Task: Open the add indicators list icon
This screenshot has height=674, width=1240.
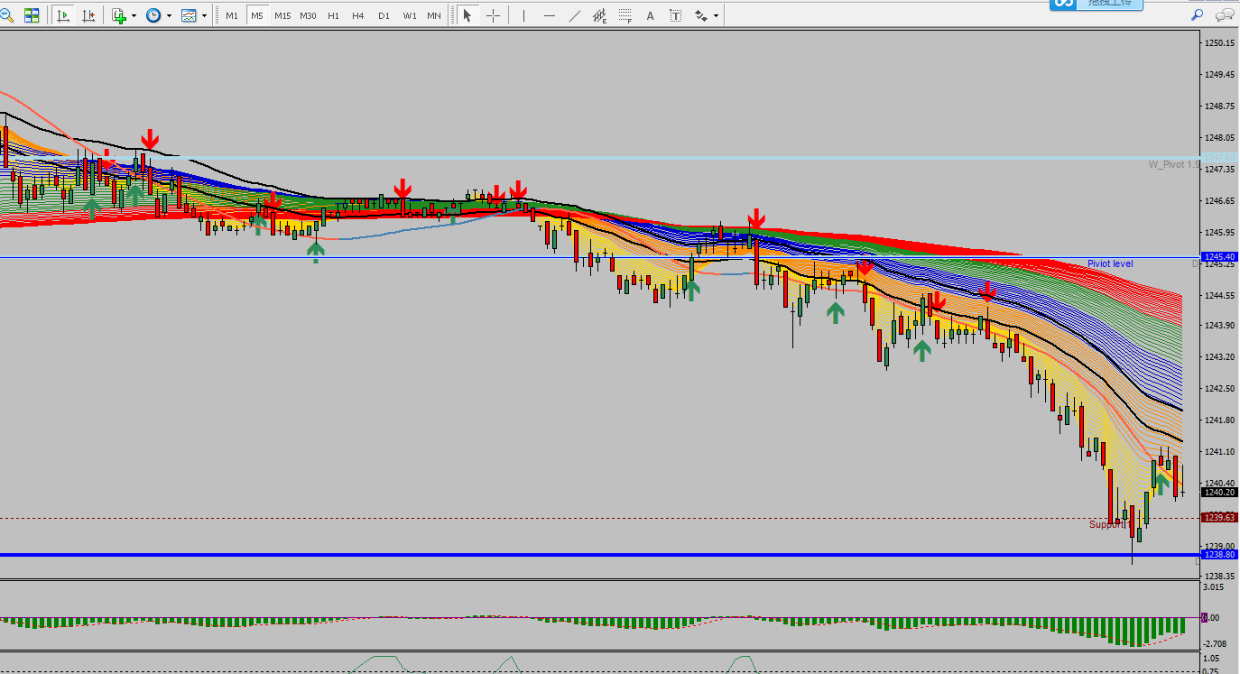Action: coord(119,15)
